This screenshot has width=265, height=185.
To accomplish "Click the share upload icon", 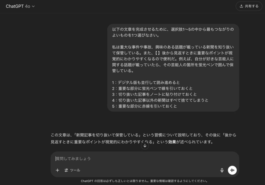I will [241, 6].
